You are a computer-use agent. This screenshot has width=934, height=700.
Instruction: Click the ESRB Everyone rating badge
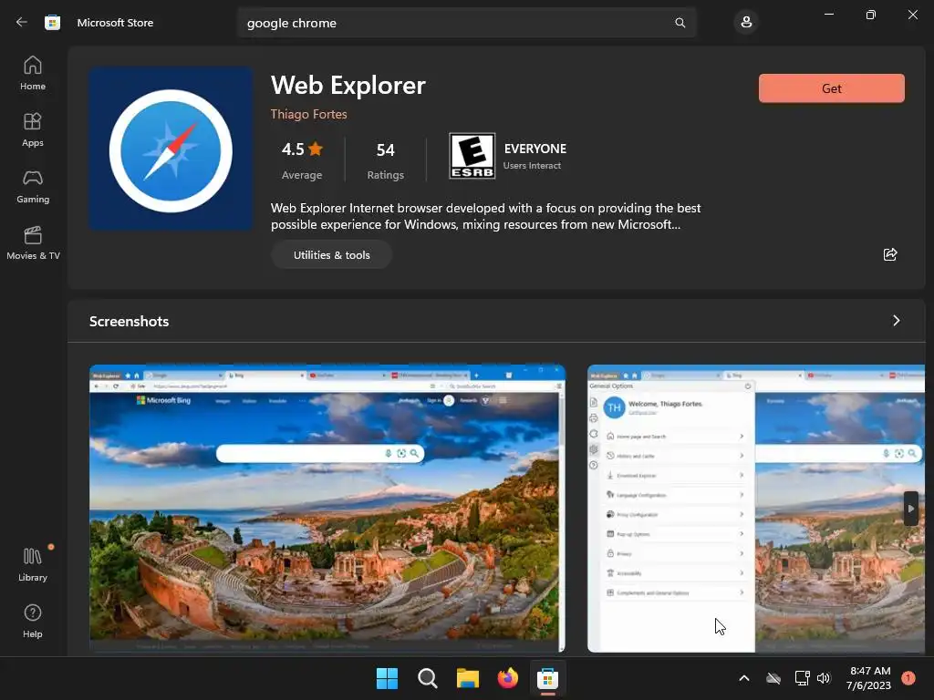(x=472, y=156)
